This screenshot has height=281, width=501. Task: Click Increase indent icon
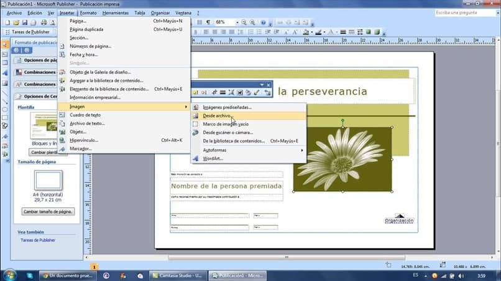click(x=277, y=32)
